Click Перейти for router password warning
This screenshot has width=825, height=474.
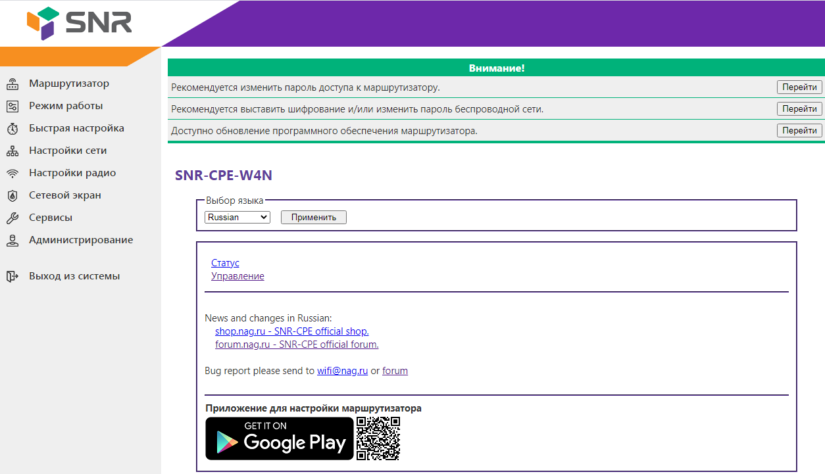point(799,87)
